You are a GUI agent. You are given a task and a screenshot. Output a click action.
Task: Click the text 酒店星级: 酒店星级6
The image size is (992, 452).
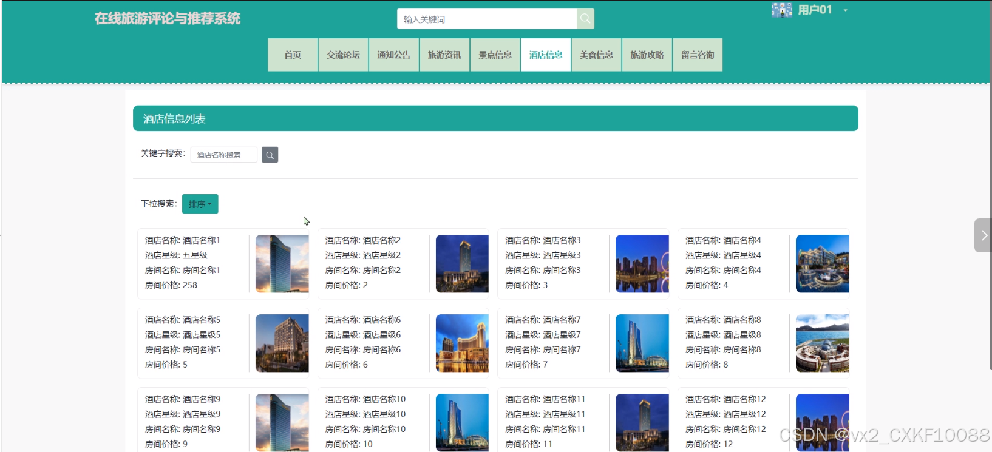(x=363, y=335)
